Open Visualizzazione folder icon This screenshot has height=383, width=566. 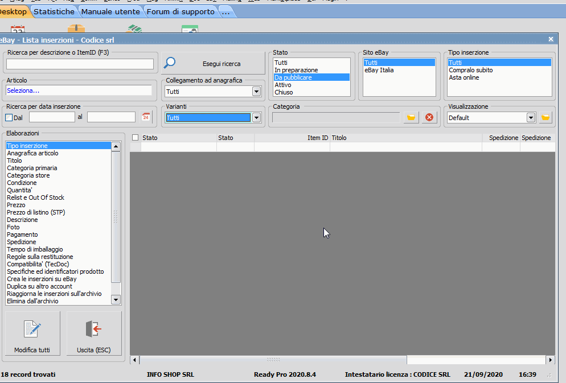pos(546,117)
